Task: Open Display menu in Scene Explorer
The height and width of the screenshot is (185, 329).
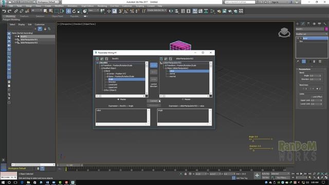Action: [22, 25]
